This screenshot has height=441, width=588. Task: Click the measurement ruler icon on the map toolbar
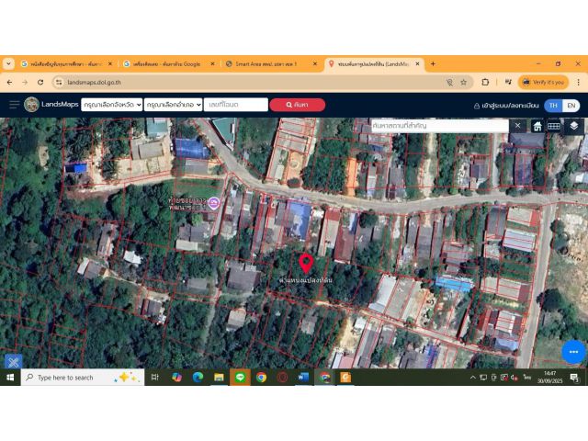[554, 126]
